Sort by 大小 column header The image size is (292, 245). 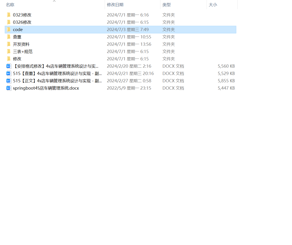coord(213,5)
